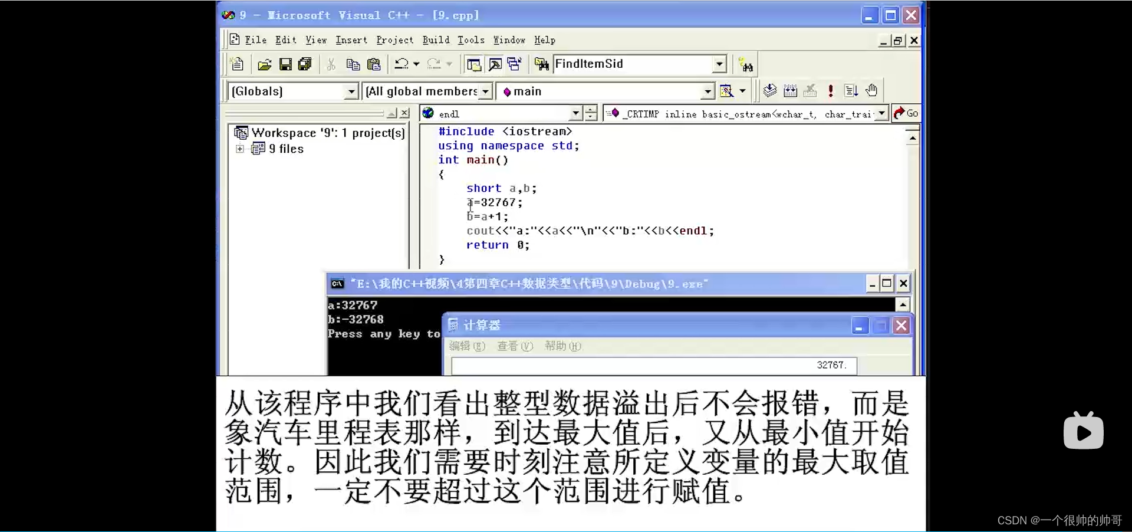The height and width of the screenshot is (532, 1132).
Task: Click in the FindItemSid search field
Action: point(633,64)
